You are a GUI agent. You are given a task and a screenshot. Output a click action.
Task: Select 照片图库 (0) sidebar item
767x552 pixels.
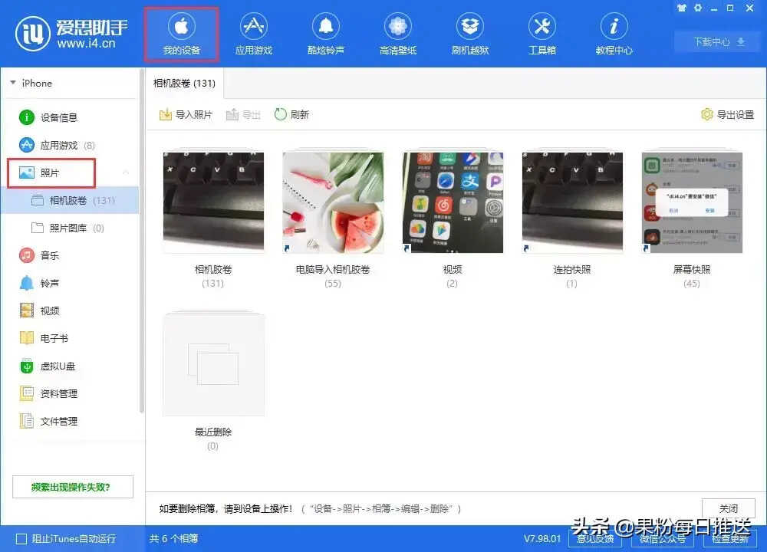(67, 228)
